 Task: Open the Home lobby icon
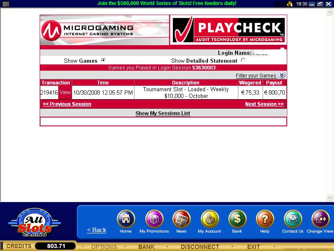(x=126, y=219)
